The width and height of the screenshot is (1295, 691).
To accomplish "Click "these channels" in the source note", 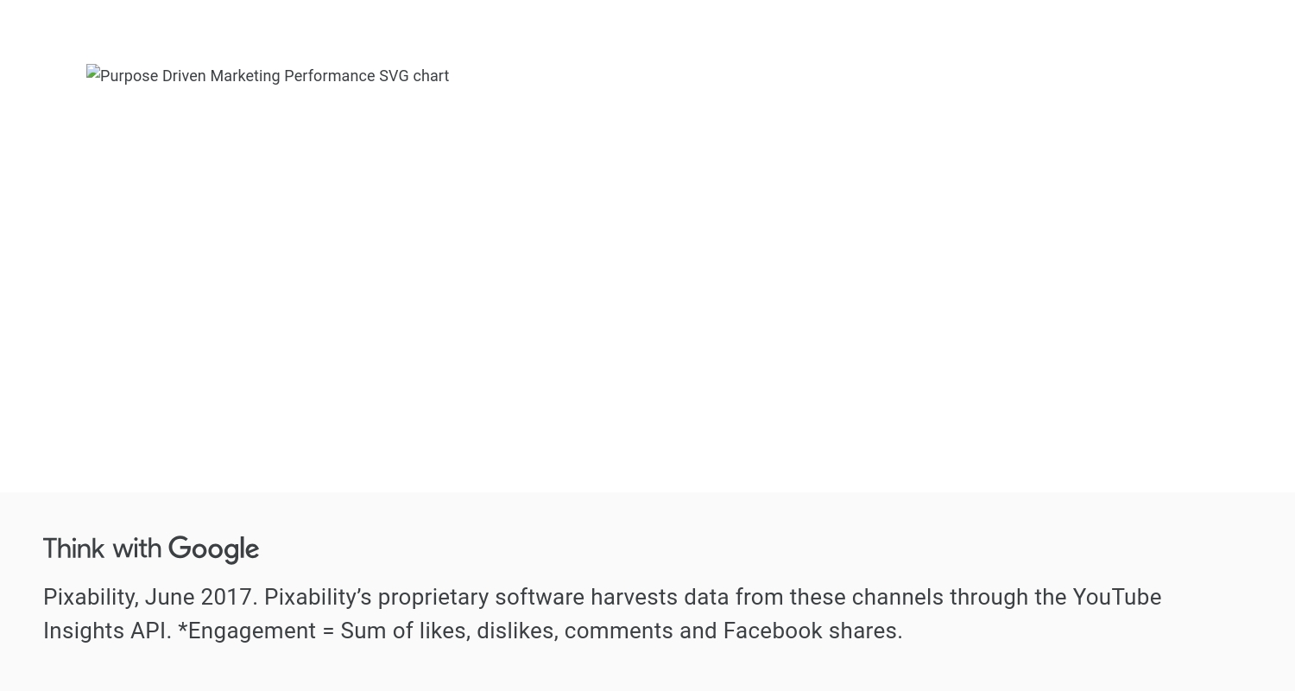I will (866, 597).
